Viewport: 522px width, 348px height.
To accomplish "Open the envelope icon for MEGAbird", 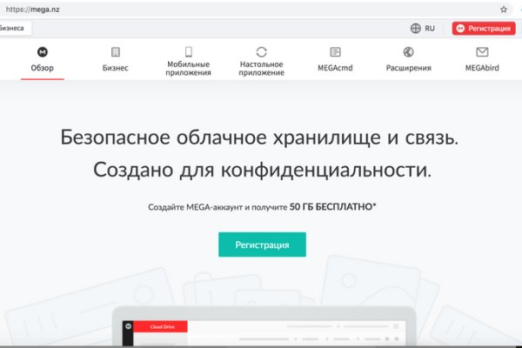I will pyautogui.click(x=482, y=52).
